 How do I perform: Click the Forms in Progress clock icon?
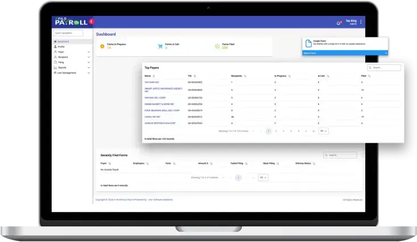click(x=102, y=46)
